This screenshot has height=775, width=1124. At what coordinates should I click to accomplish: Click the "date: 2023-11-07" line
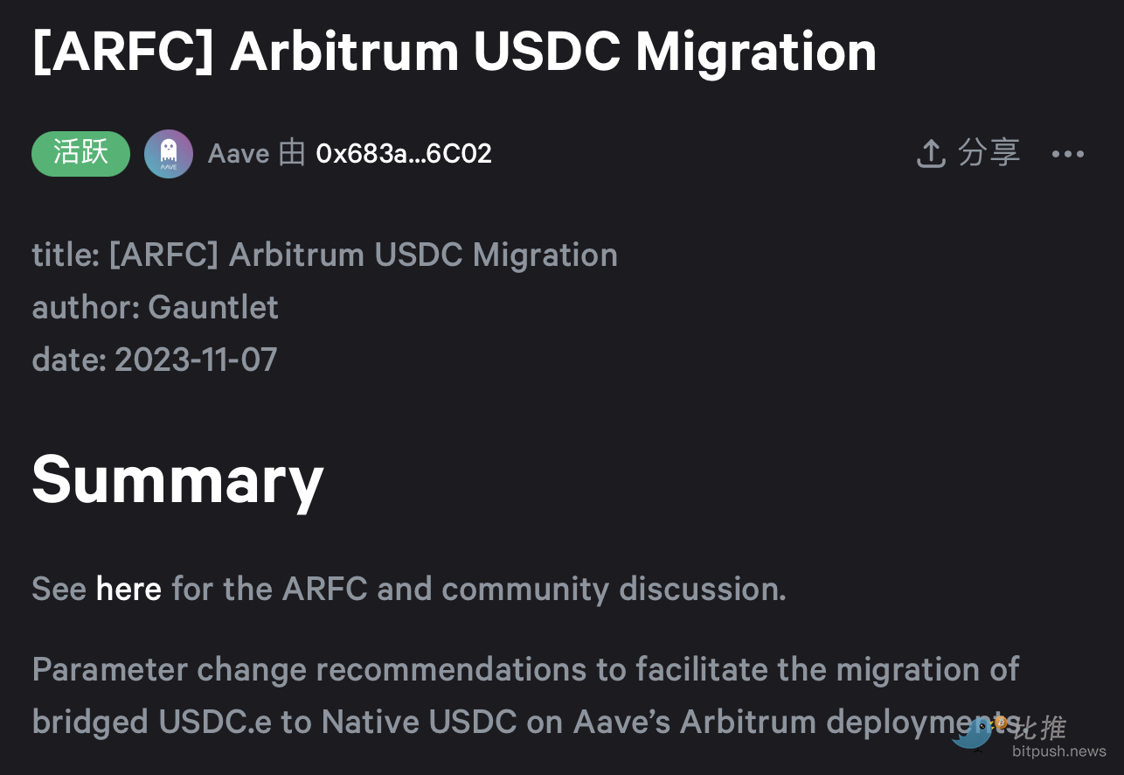click(154, 360)
